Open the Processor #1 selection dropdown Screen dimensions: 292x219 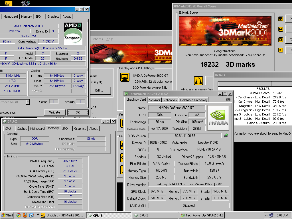[x=28, y=102]
